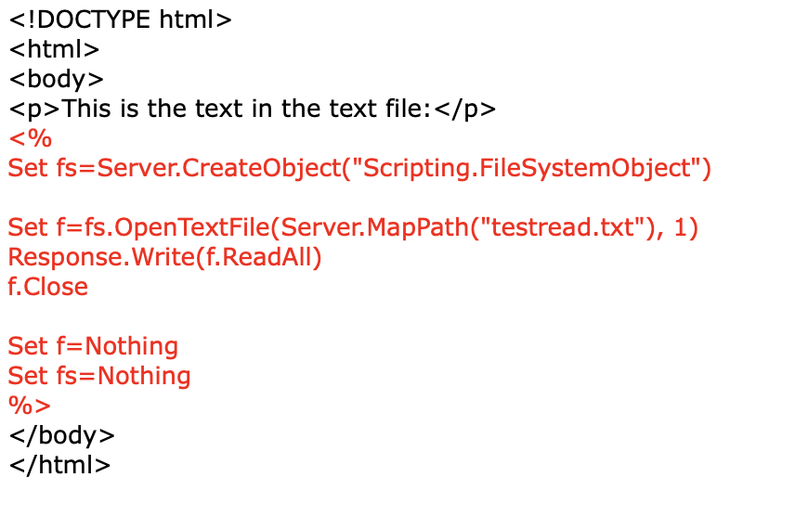
Task: Click the 'Set f=Nothing' line
Action: pos(93,345)
